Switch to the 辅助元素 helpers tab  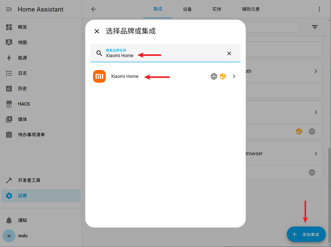[x=251, y=9]
